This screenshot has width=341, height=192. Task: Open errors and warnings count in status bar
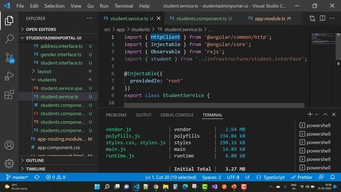(x=55, y=177)
